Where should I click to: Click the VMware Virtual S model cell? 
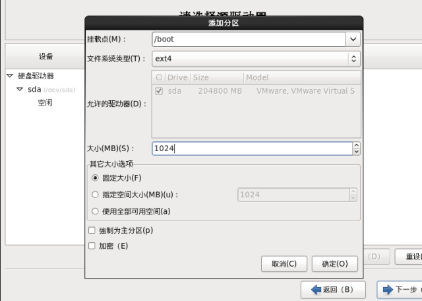pyautogui.click(x=305, y=91)
